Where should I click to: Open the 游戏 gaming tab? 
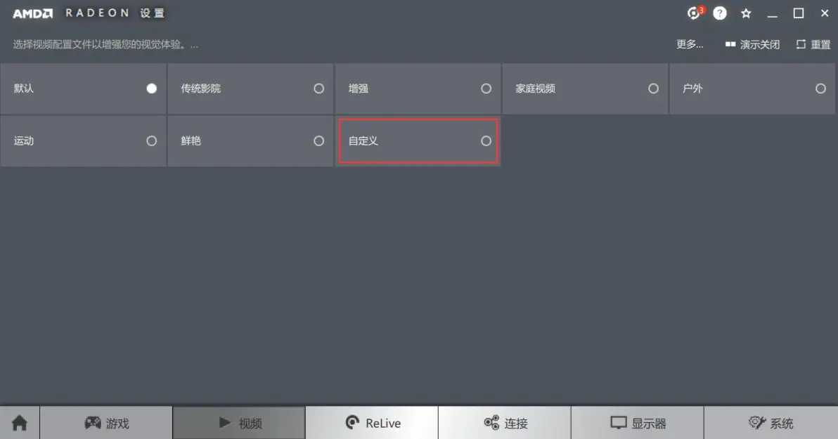(x=106, y=423)
